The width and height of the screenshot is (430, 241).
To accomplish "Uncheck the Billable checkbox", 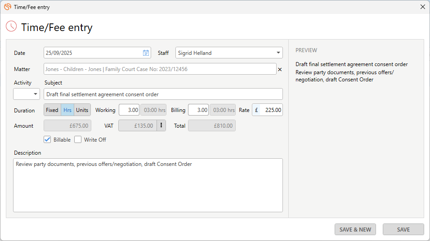I will coord(47,139).
